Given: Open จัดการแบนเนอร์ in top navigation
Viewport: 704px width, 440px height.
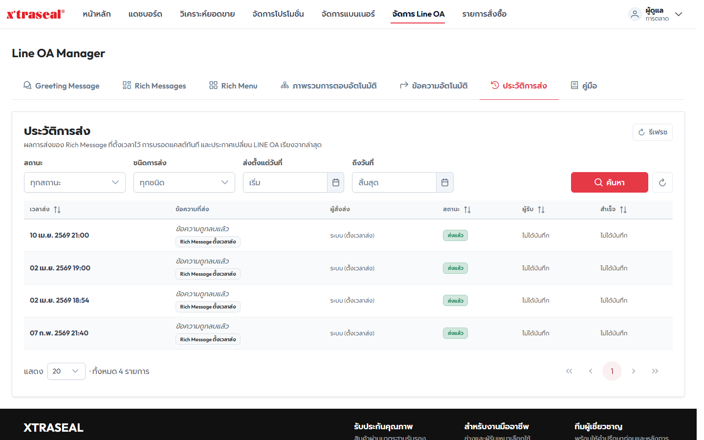Looking at the screenshot, I should (x=348, y=14).
